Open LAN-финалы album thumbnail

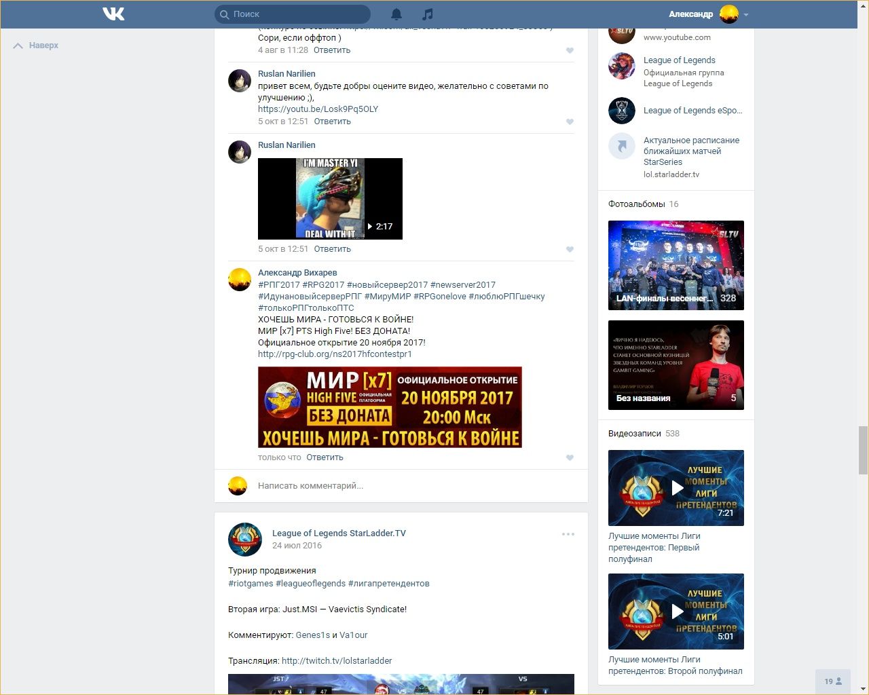coord(676,265)
